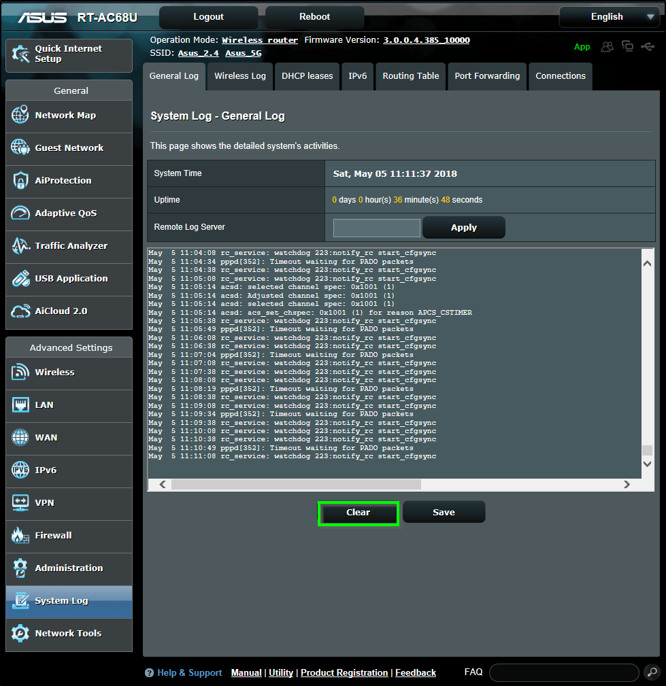Open Administration menu label
The image size is (666, 686).
69,568
